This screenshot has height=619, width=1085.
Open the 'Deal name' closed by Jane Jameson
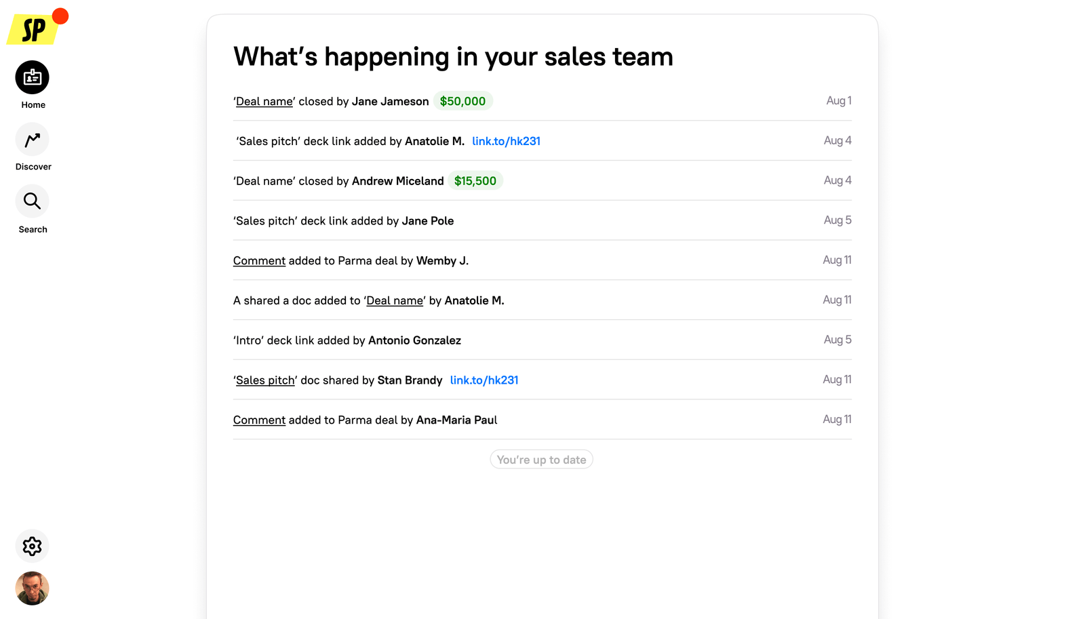pos(264,100)
